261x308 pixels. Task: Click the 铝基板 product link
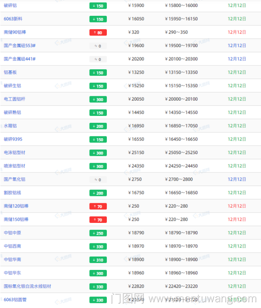point(10,72)
